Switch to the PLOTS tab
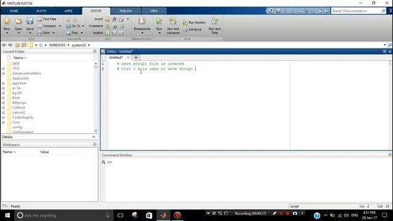The height and width of the screenshot is (221, 393). coord(41,11)
